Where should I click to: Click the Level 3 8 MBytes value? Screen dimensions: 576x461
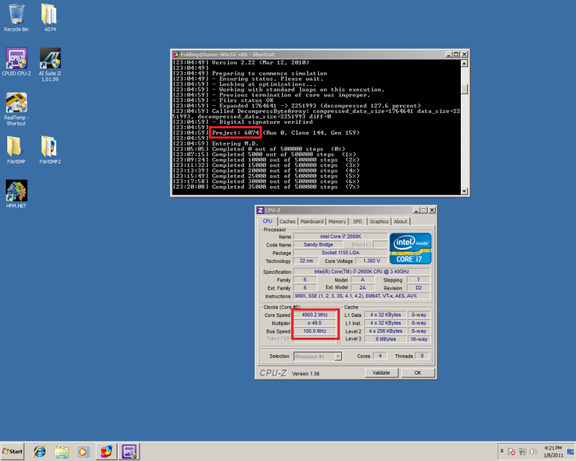point(386,339)
